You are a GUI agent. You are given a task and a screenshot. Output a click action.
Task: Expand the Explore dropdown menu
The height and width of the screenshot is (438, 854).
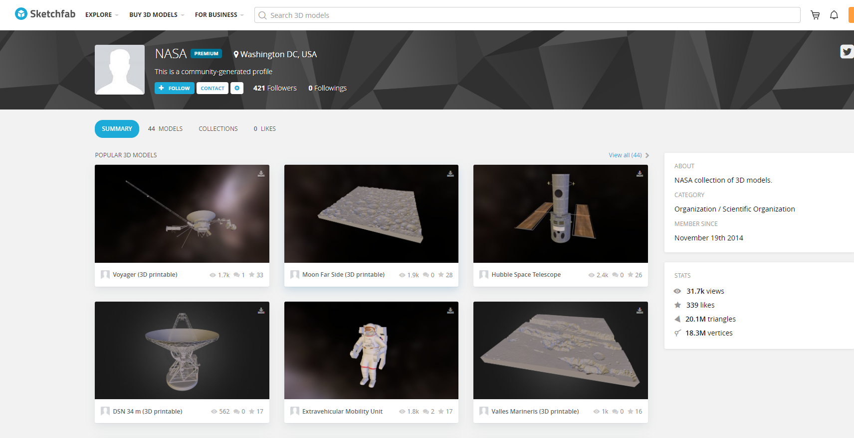(x=102, y=15)
